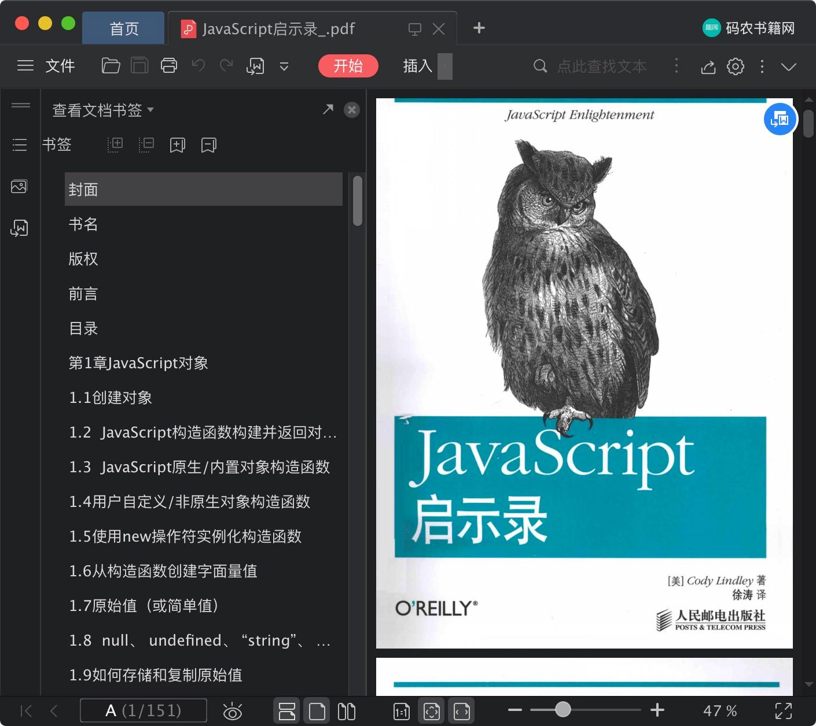The image size is (816, 726).
Task: Jump to 1.7原始值（或简单值）
Action: (144, 606)
